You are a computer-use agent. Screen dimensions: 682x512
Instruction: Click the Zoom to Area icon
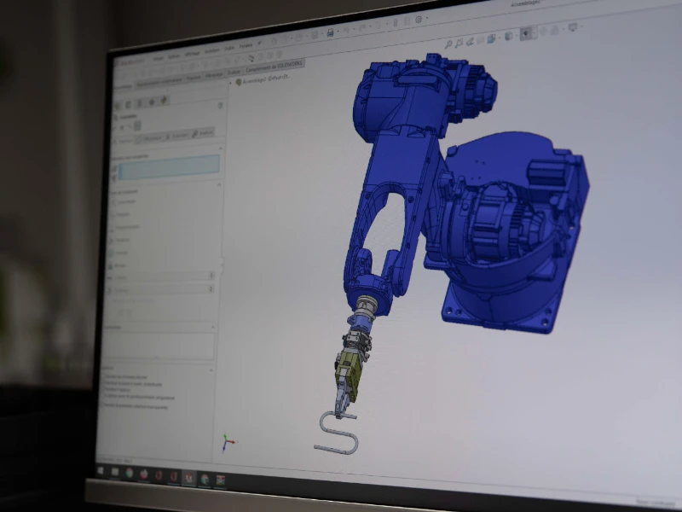tap(459, 44)
